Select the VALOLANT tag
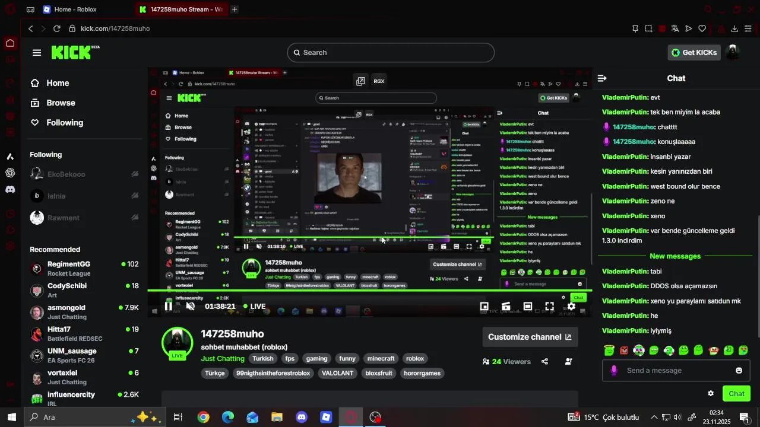760x427 pixels. coord(337,373)
